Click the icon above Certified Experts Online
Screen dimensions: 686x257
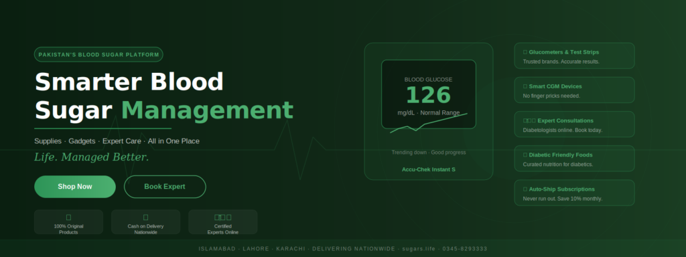click(x=222, y=218)
